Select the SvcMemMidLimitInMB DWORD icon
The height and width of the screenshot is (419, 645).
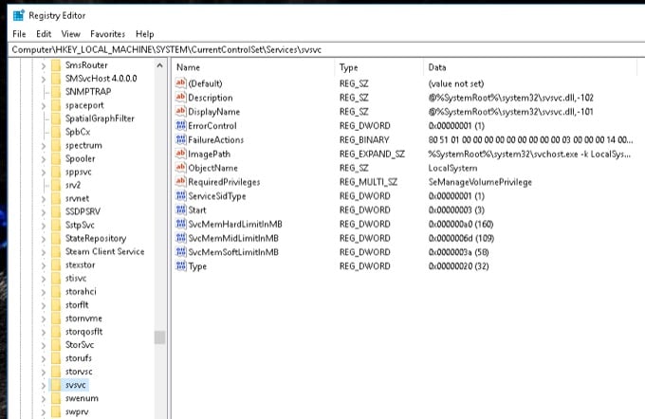pyautogui.click(x=180, y=238)
